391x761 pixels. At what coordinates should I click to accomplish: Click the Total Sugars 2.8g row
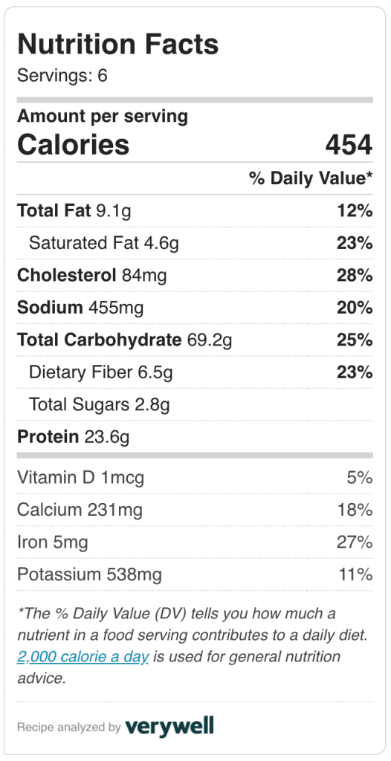coord(195,404)
